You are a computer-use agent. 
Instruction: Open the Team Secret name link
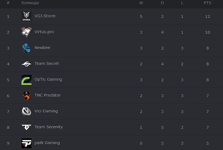click(47, 63)
